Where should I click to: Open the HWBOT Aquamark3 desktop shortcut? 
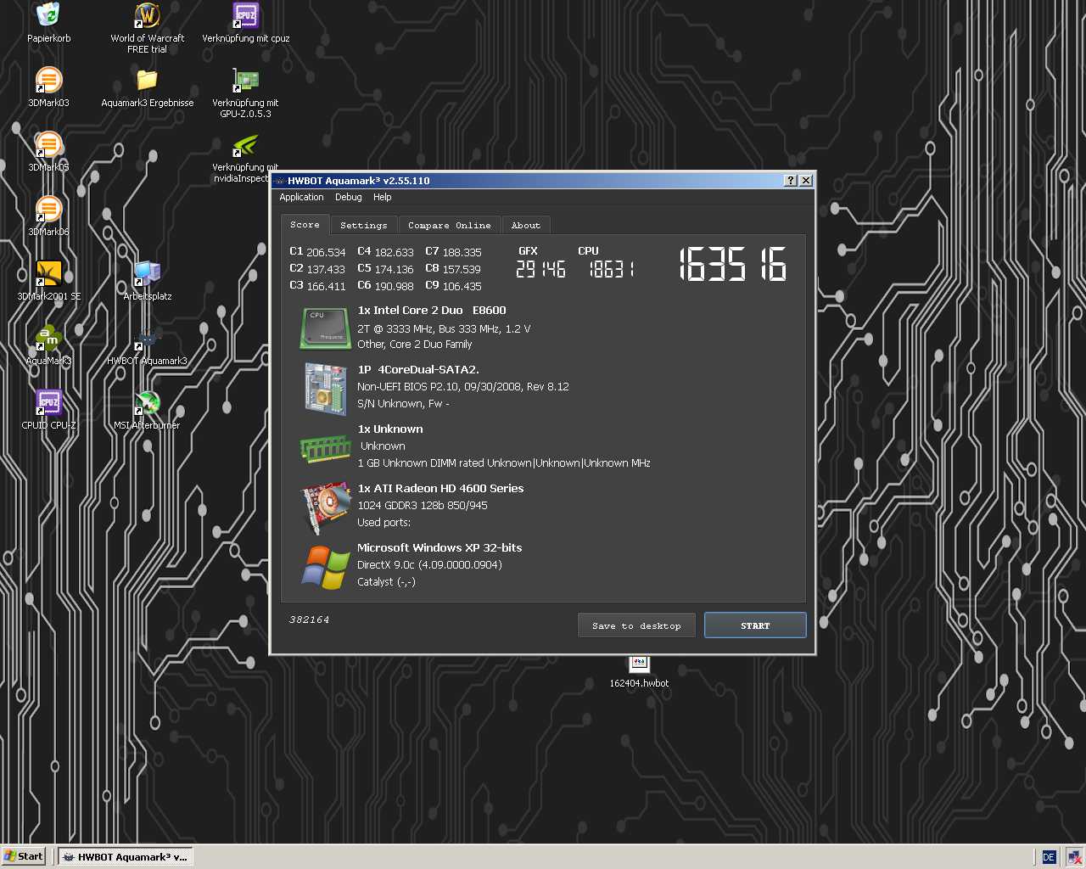tap(147, 338)
